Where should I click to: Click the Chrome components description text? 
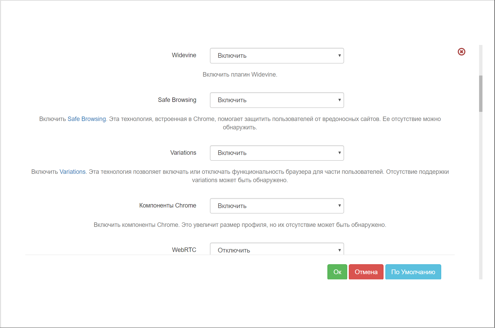coord(240,225)
